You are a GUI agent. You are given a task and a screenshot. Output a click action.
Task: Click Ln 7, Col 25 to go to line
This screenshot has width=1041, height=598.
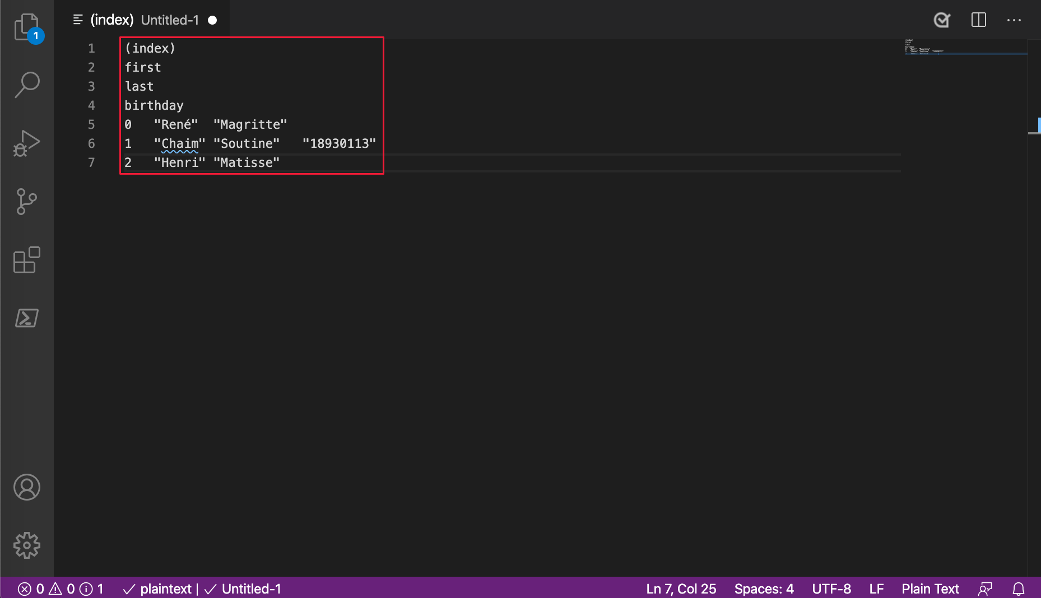(x=681, y=588)
